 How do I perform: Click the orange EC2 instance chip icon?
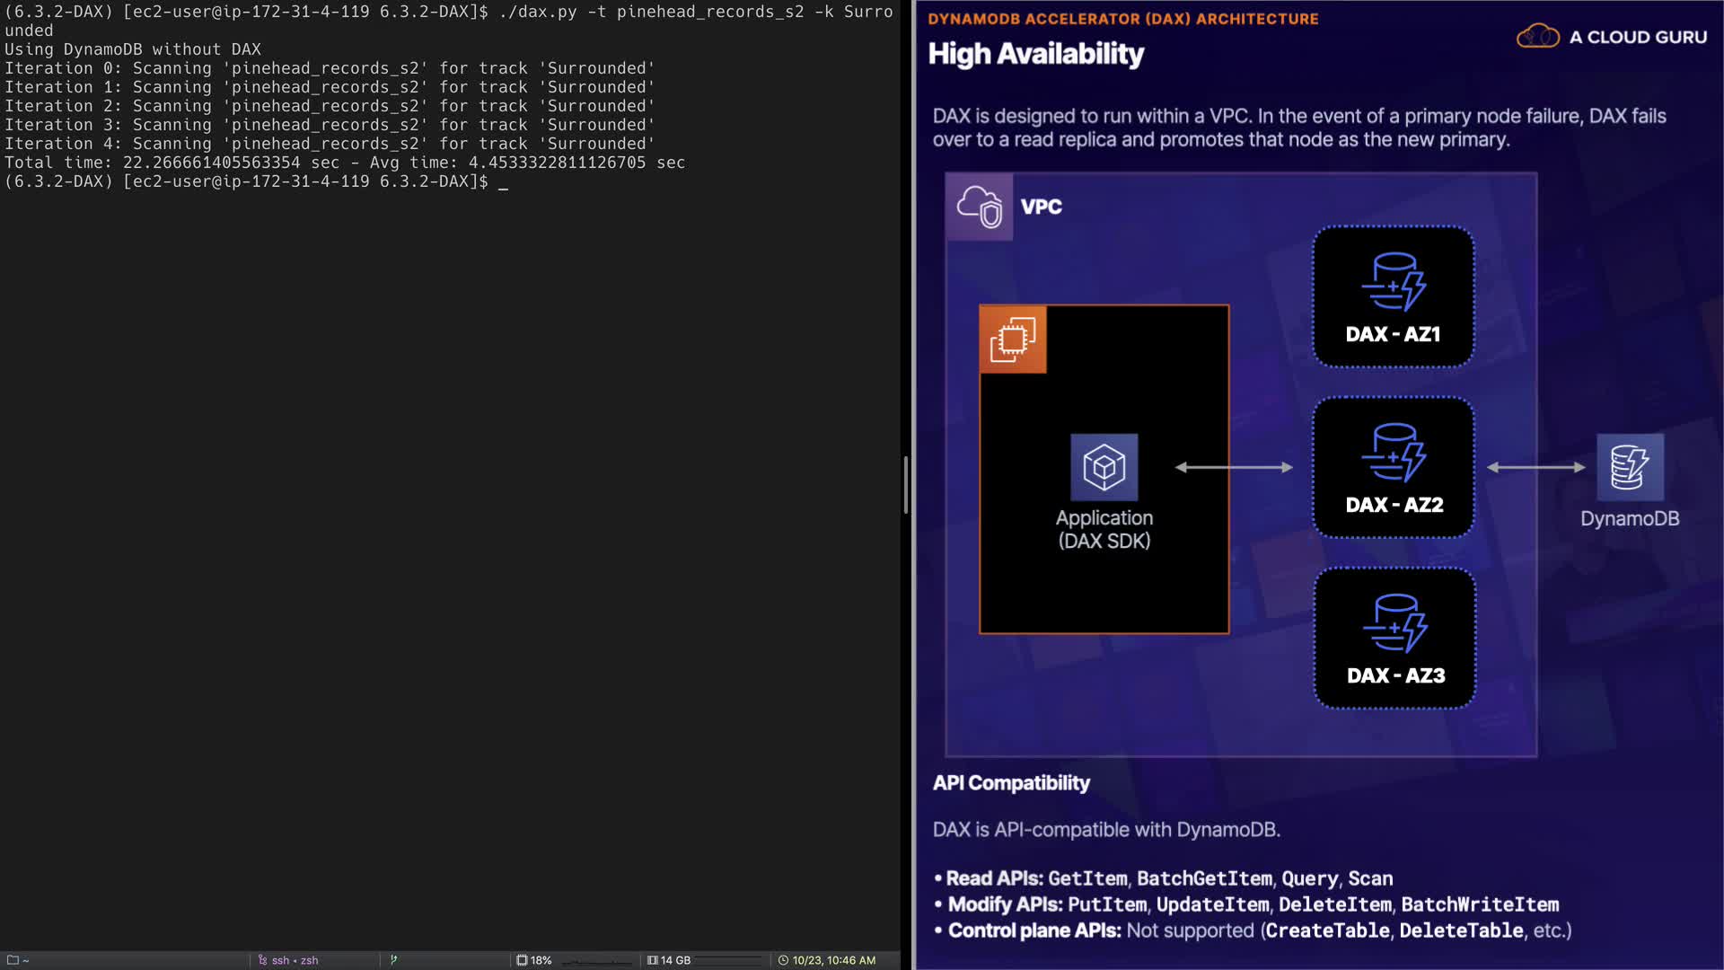[1013, 339]
